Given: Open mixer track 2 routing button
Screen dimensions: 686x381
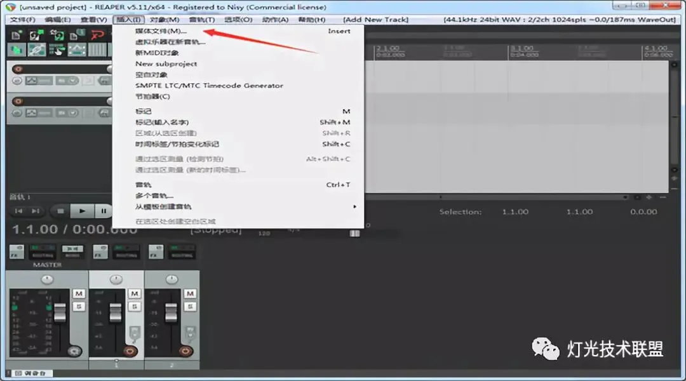Looking at the screenshot, I should coord(182,252).
